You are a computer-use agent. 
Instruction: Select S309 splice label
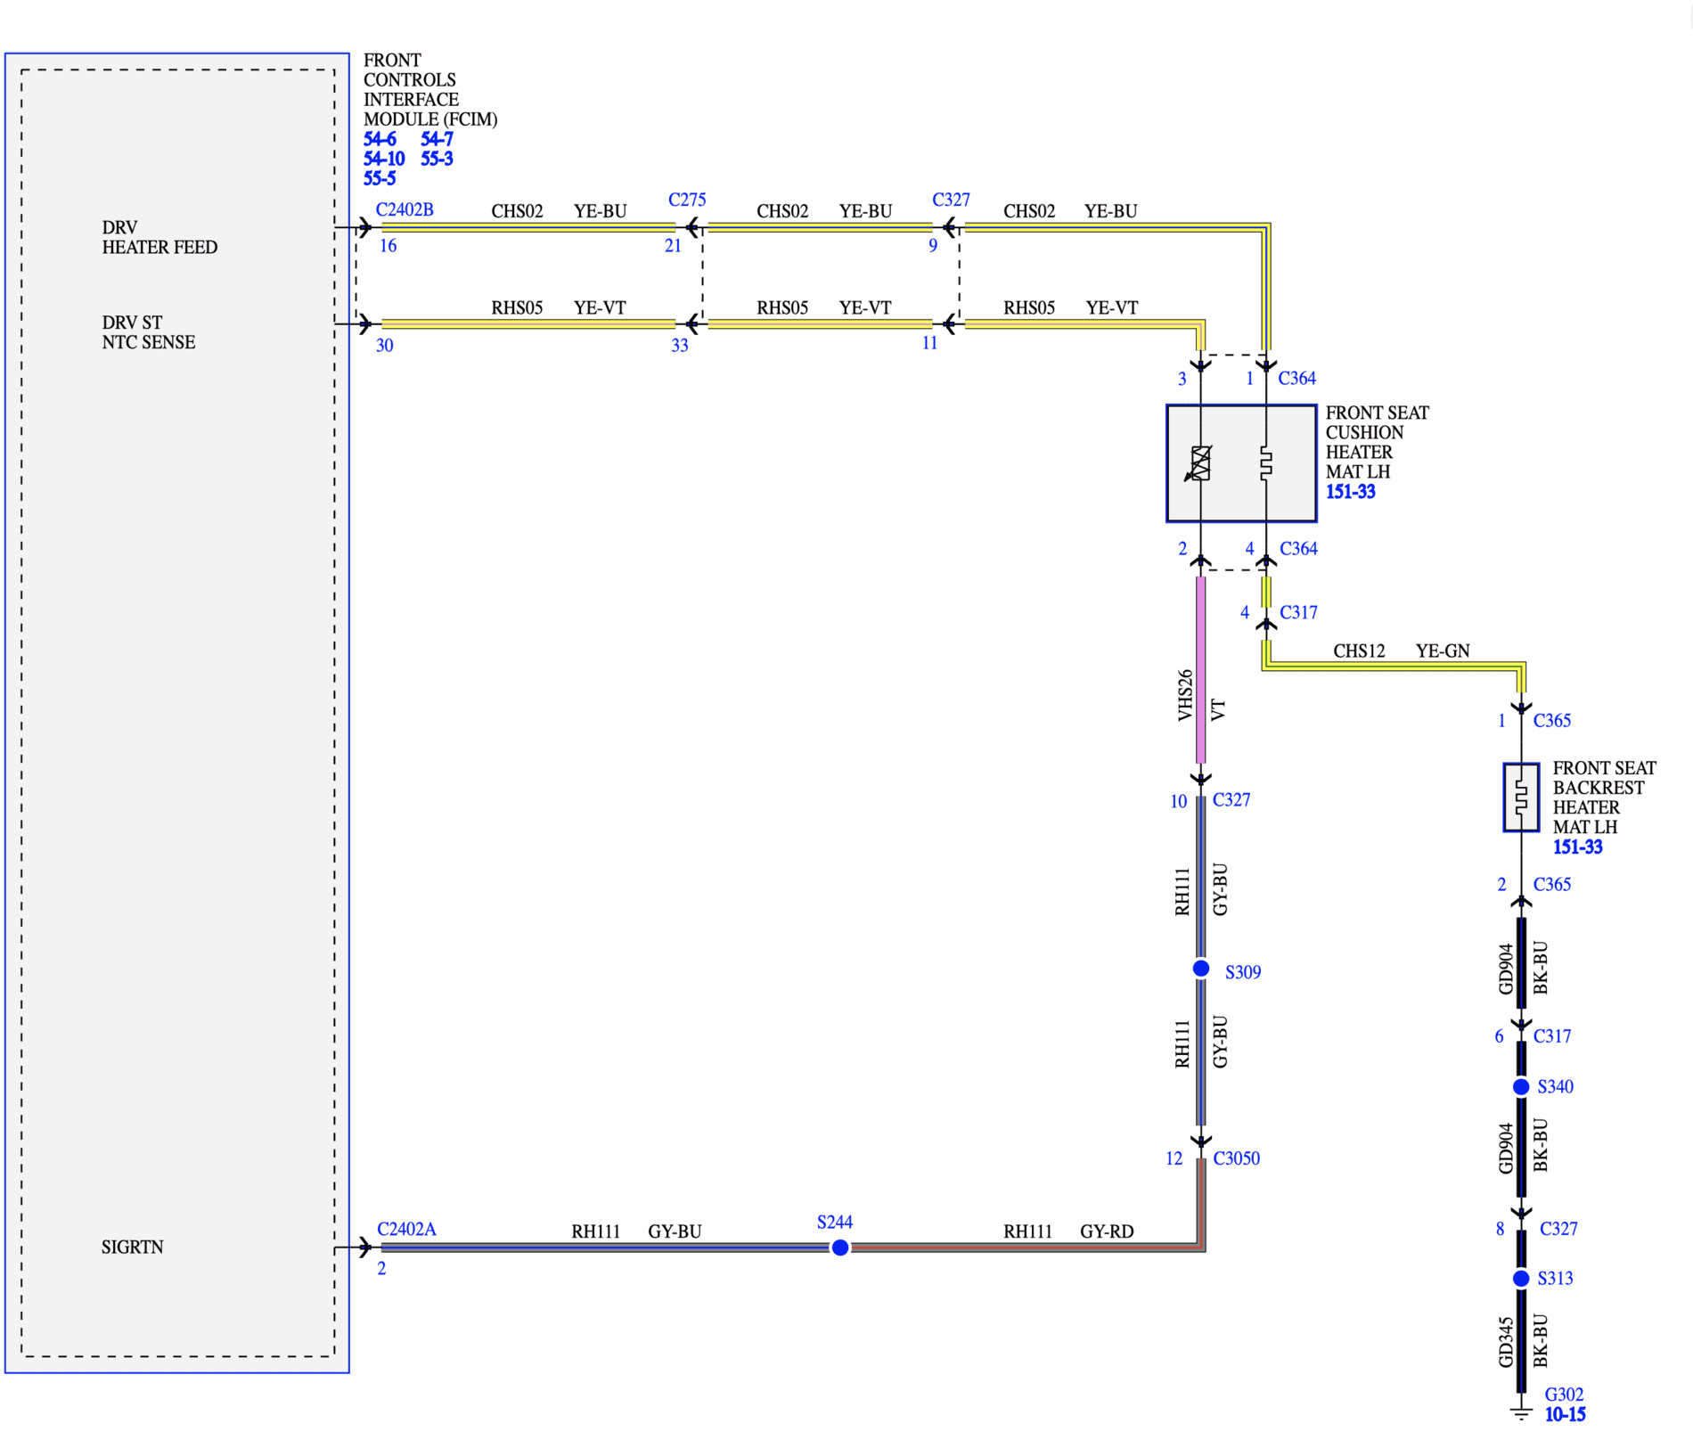[x=1243, y=972]
